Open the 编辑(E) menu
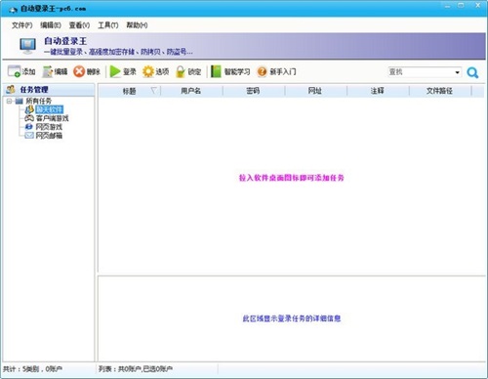 tap(51, 25)
